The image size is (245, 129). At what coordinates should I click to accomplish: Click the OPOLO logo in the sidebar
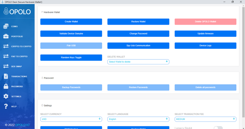(x=17, y=11)
